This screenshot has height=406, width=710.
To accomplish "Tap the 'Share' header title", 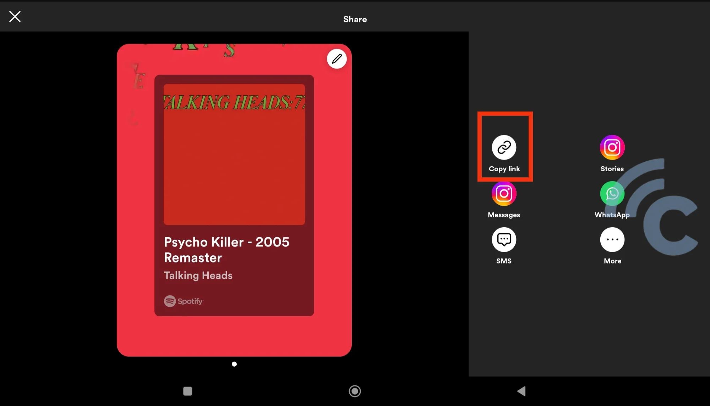I will pyautogui.click(x=355, y=20).
